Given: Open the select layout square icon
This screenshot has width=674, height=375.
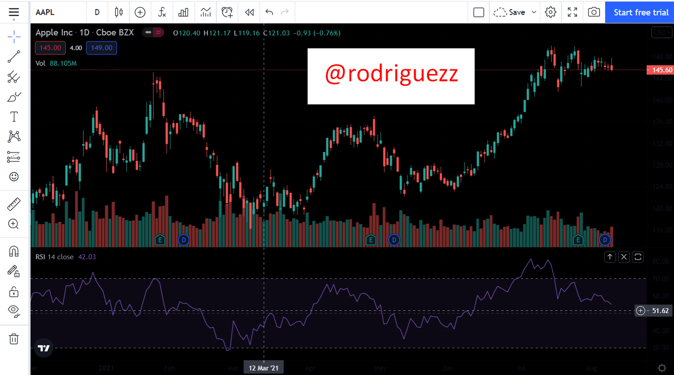Looking at the screenshot, I should (x=479, y=12).
